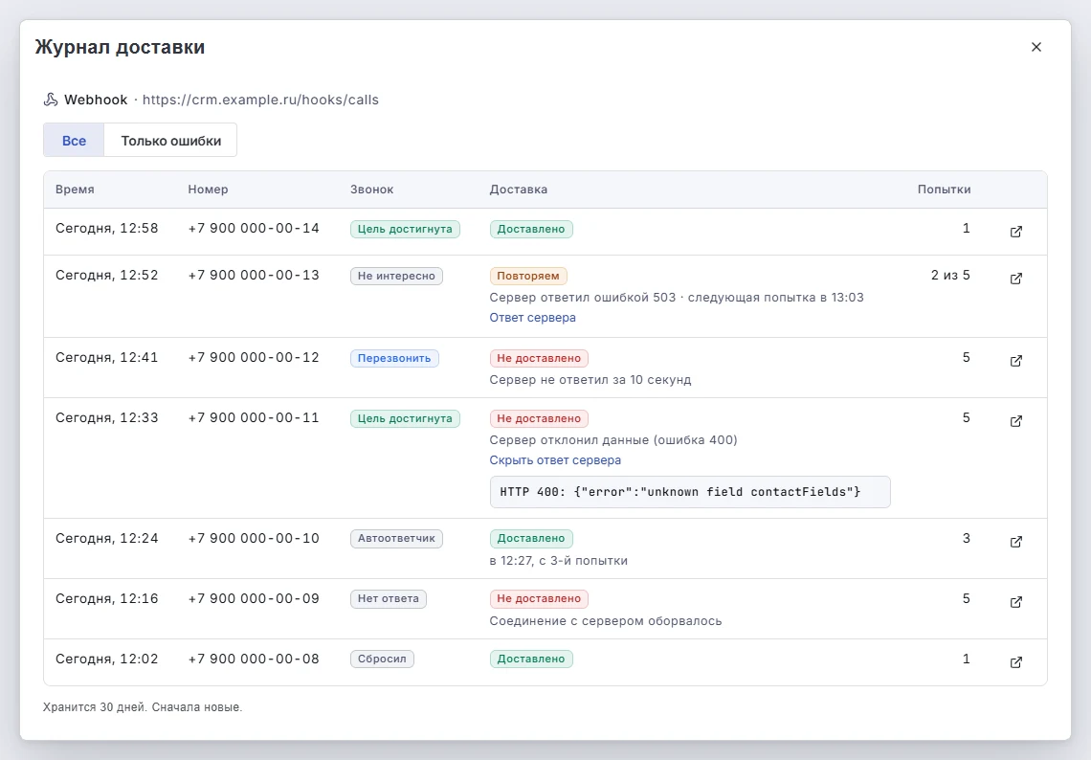Click the timestamp Сегодня, 12:52
This screenshot has width=1091, height=760.
point(107,276)
